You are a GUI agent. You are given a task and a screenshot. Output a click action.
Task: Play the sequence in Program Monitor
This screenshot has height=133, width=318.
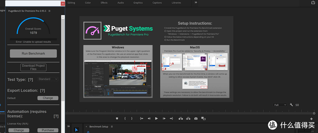(156, 118)
